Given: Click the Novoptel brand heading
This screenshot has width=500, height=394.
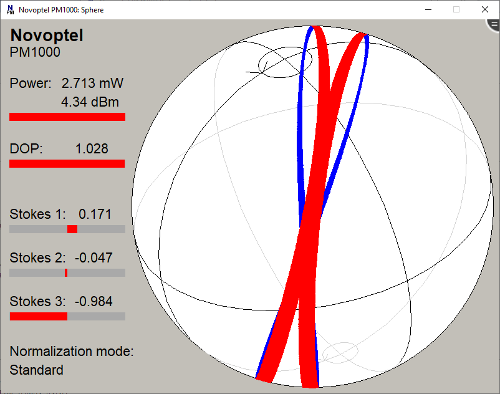Looking at the screenshot, I should pyautogui.click(x=47, y=36).
